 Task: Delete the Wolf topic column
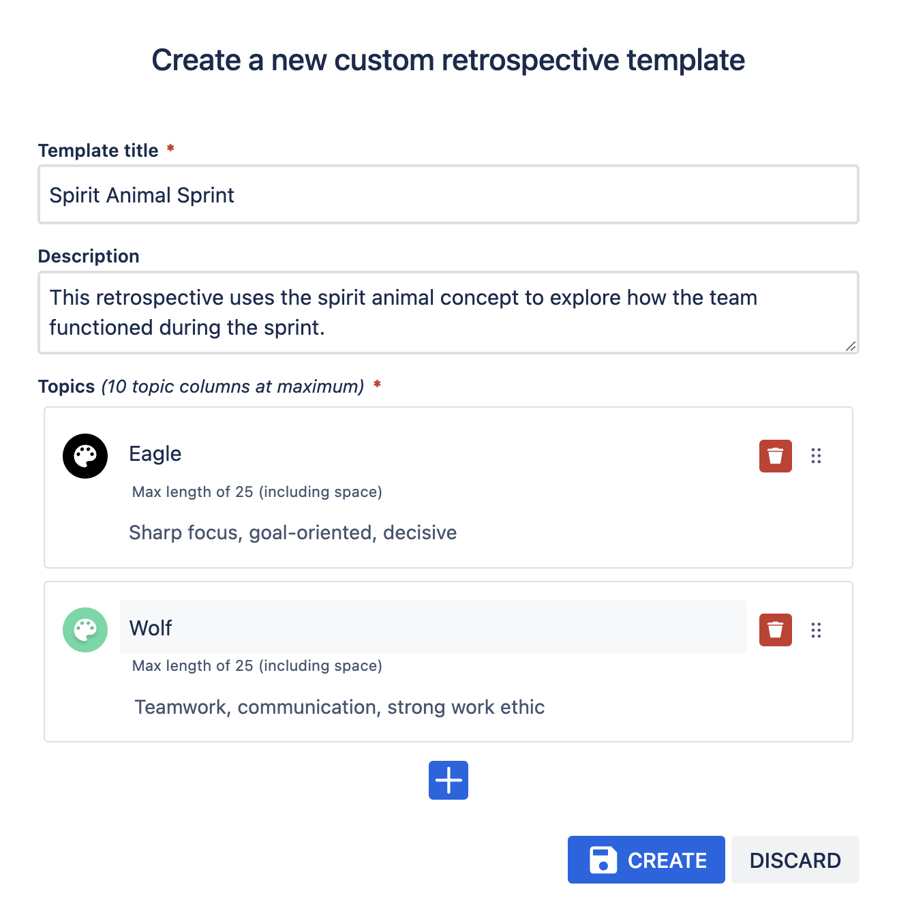click(x=776, y=630)
